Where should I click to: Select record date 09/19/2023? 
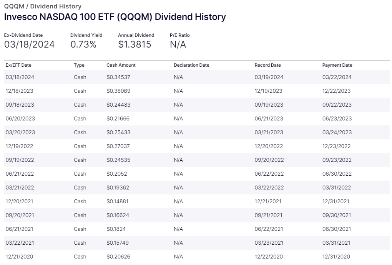(269, 105)
